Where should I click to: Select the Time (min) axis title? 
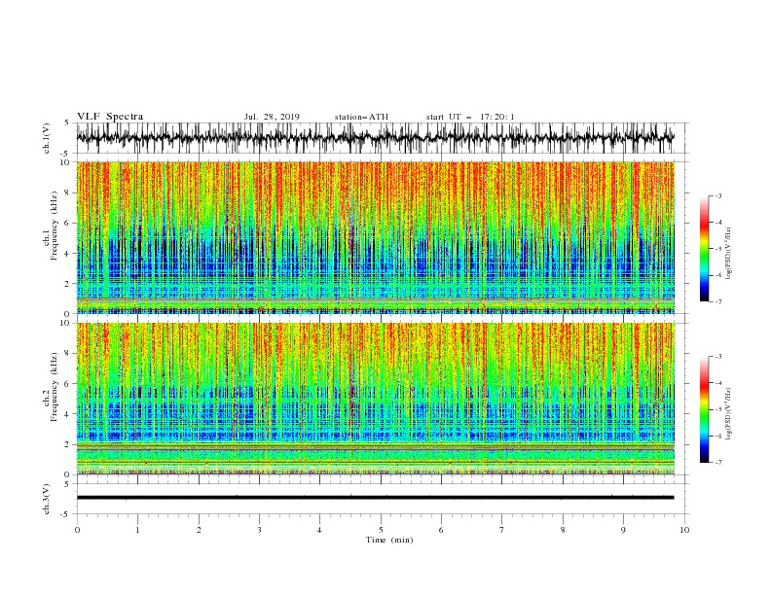coord(389,540)
